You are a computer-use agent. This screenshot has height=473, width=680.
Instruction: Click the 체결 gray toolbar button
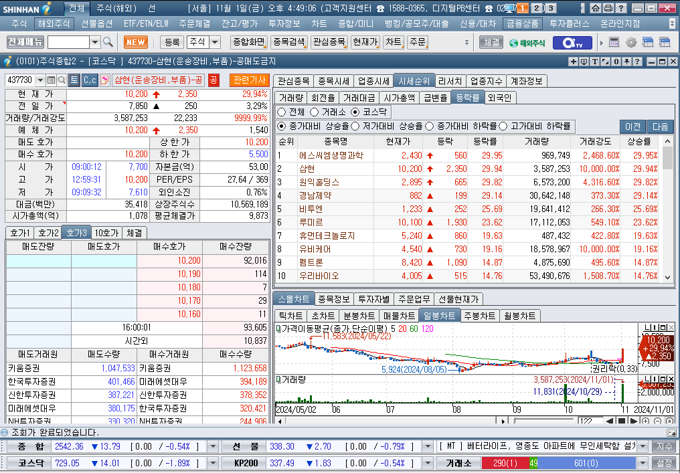coord(491,43)
